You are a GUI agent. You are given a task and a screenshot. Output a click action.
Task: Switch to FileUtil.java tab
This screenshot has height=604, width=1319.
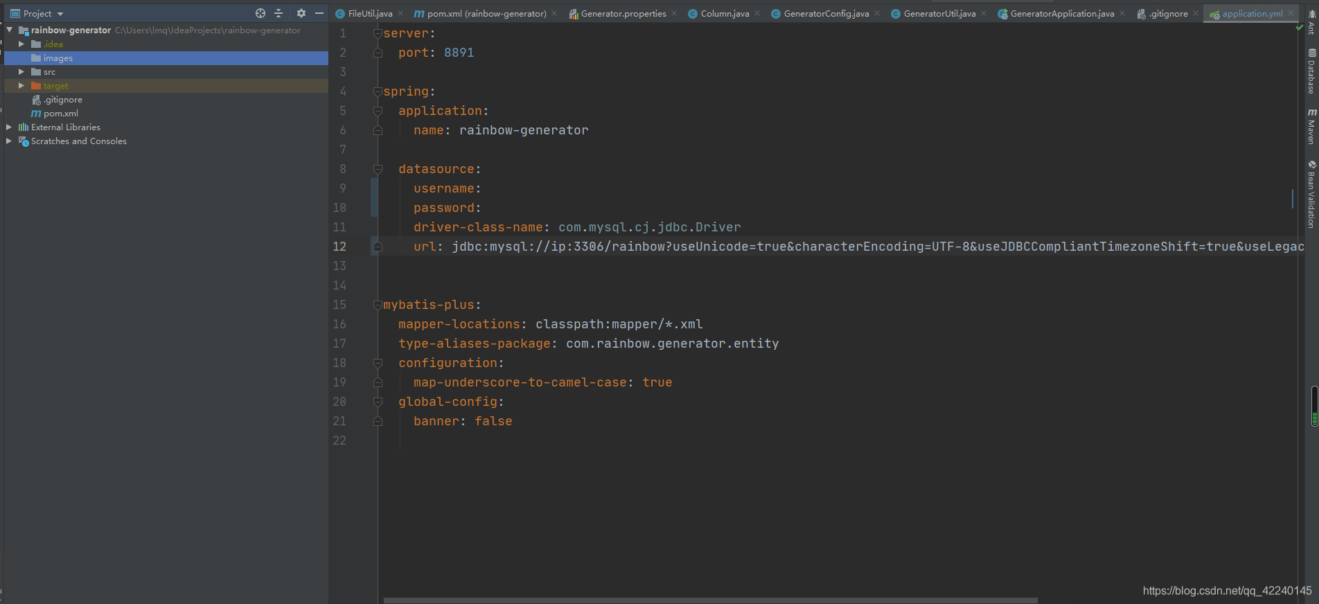point(370,14)
